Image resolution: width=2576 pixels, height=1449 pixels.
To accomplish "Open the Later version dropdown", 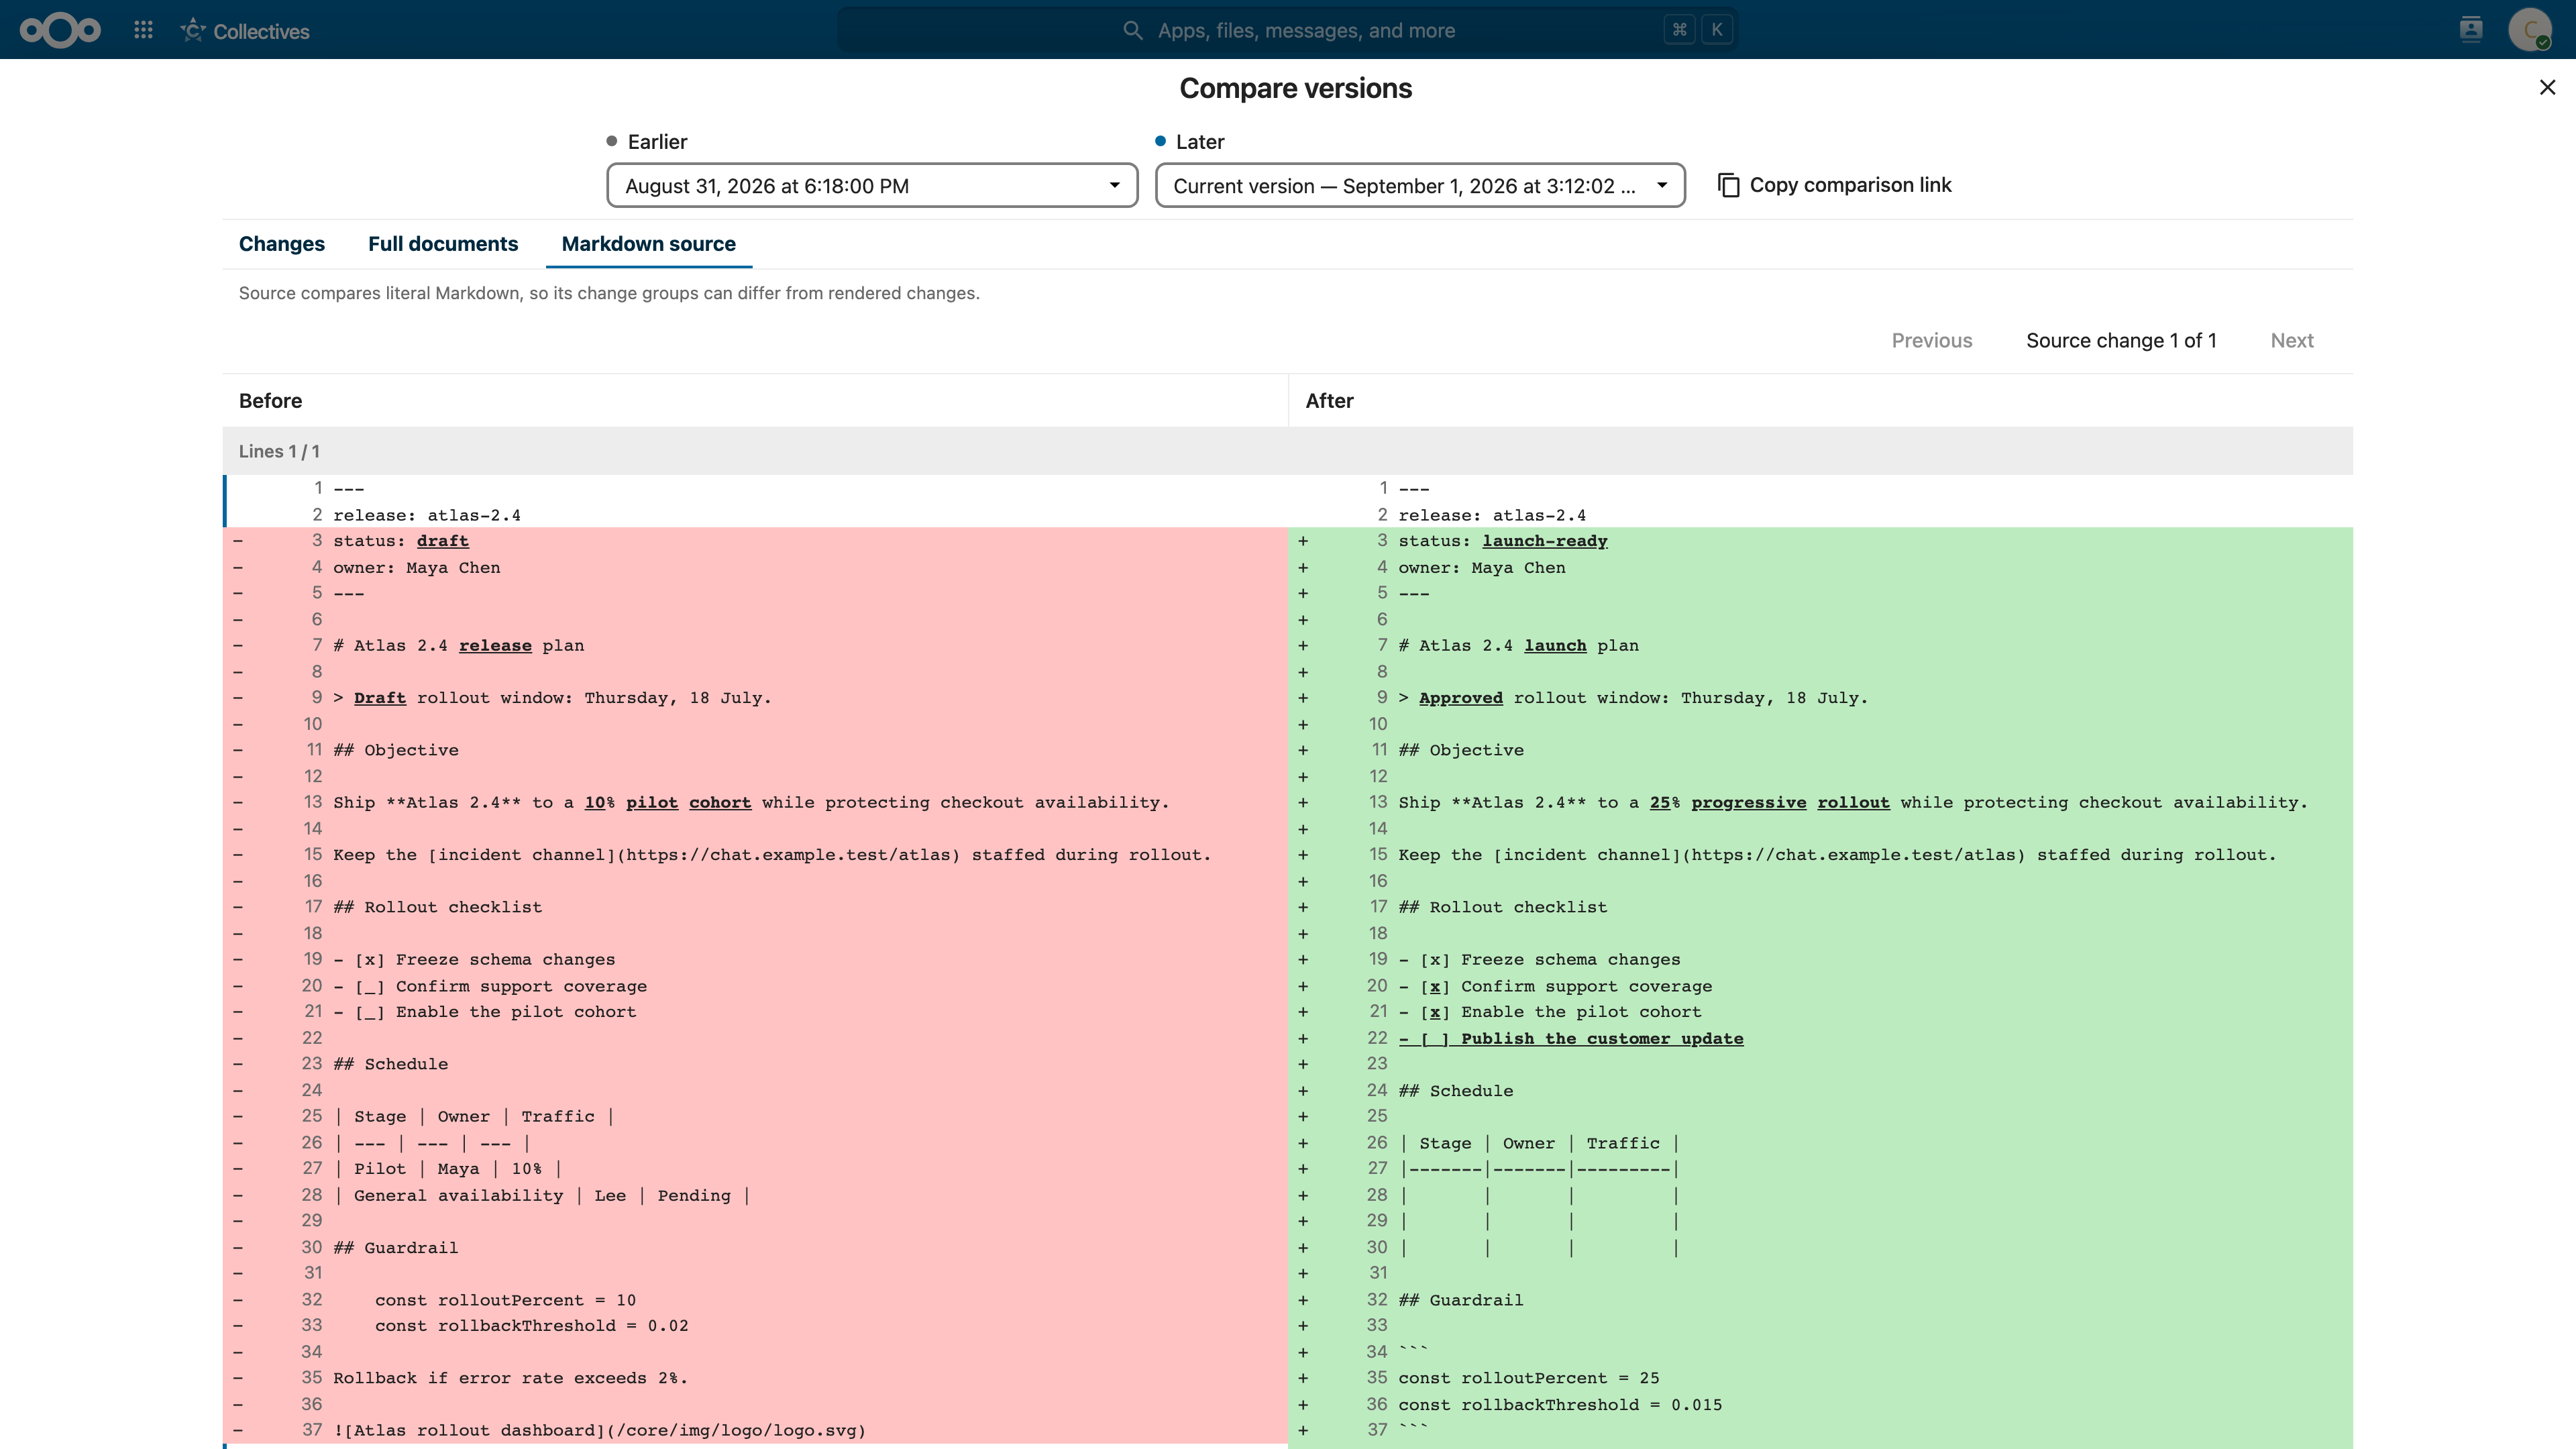I will pyautogui.click(x=1420, y=186).
